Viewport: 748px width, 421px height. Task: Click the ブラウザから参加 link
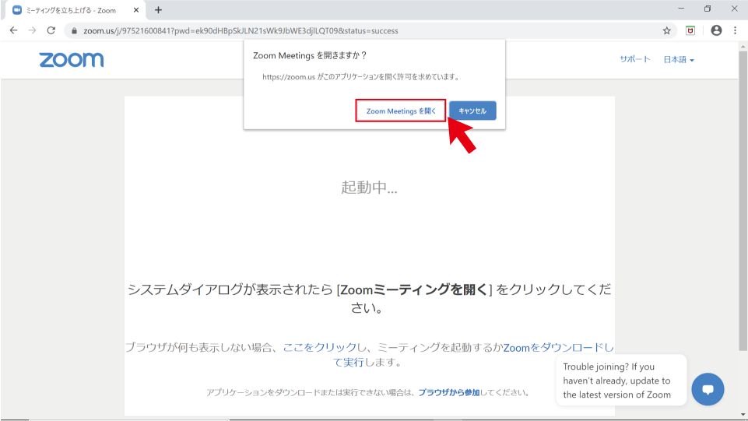[449, 392]
